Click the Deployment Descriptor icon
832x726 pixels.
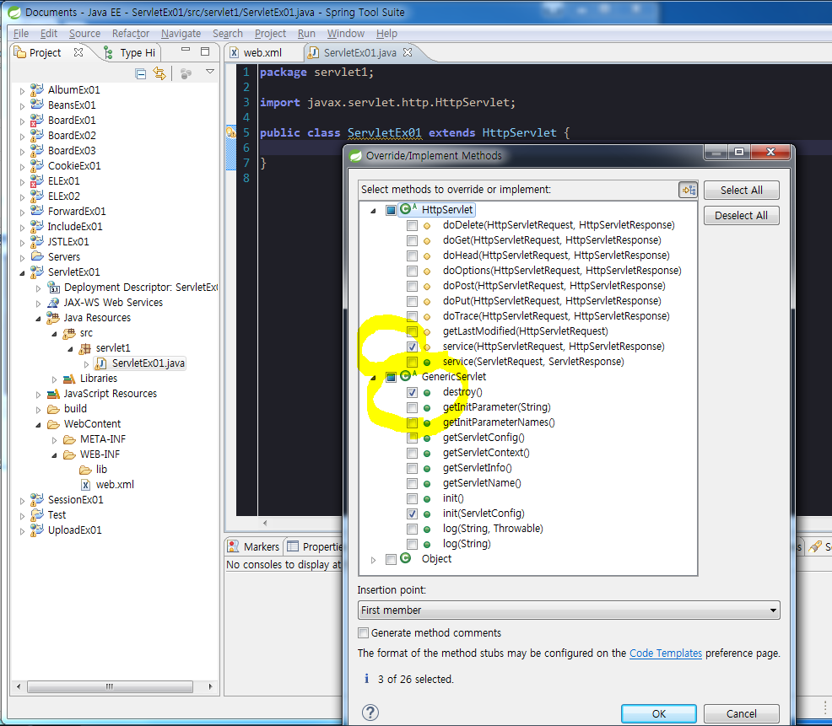click(x=54, y=287)
